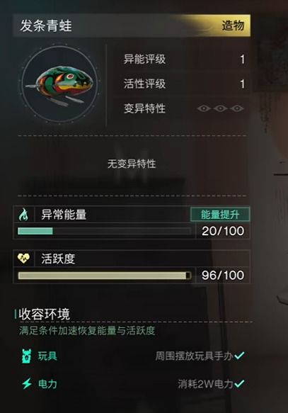Screen dimensions: 288x413
Task: Click the toy figure icon next to 玩具
Action: pyautogui.click(x=27, y=356)
